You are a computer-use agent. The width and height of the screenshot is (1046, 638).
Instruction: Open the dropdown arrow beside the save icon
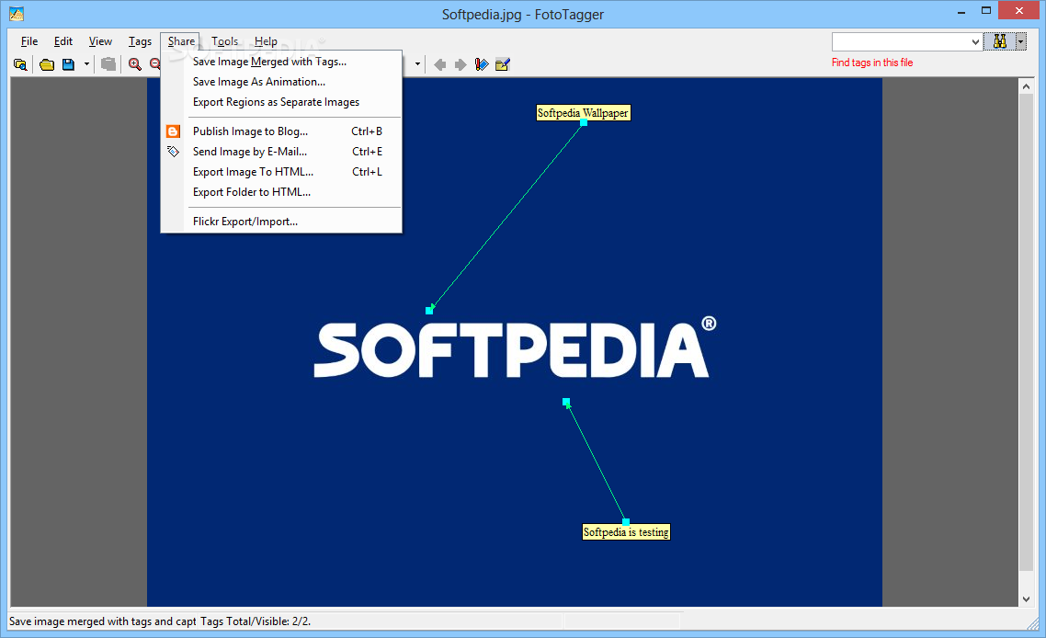pos(86,64)
